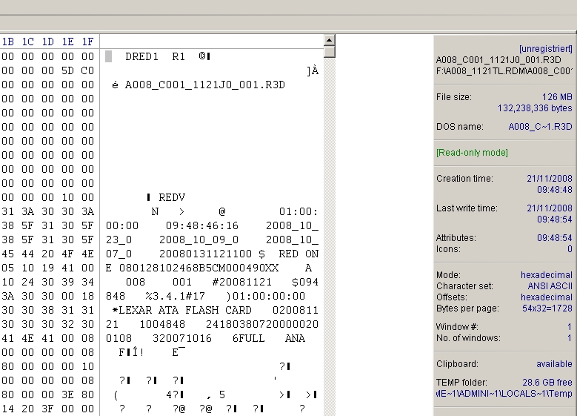The height and width of the screenshot is (416, 577).
Task: Click the No. of windows label
Action: (x=468, y=338)
